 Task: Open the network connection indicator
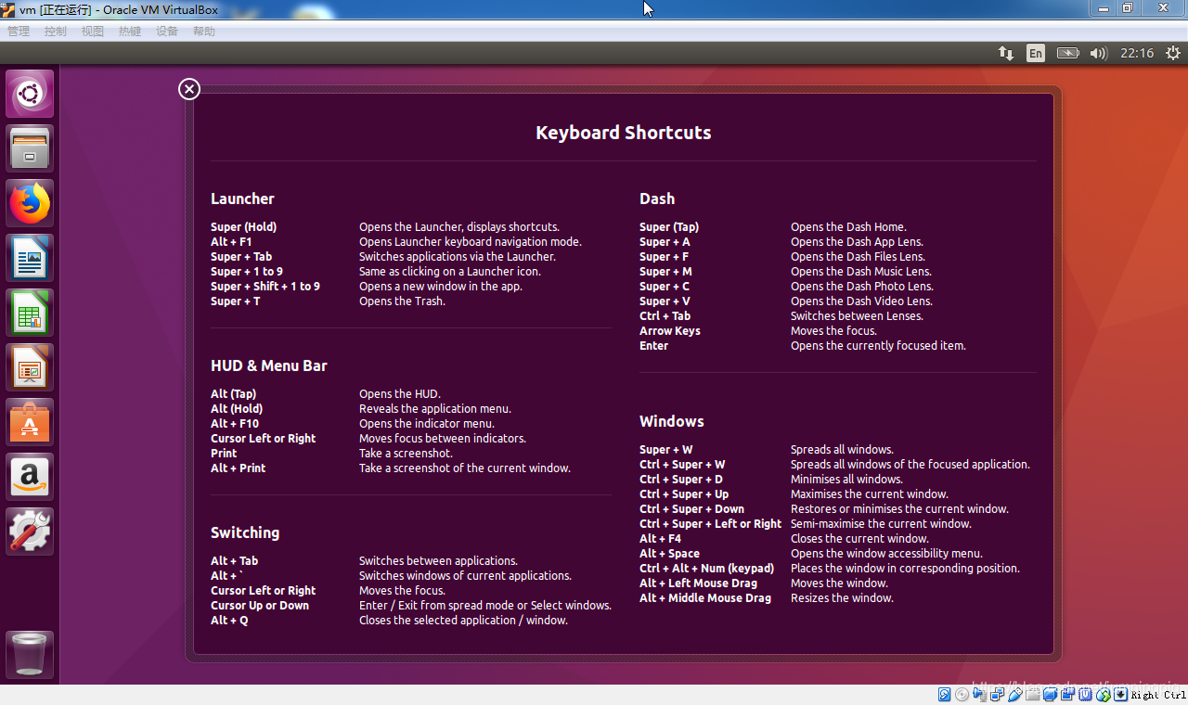pyautogui.click(x=1006, y=53)
